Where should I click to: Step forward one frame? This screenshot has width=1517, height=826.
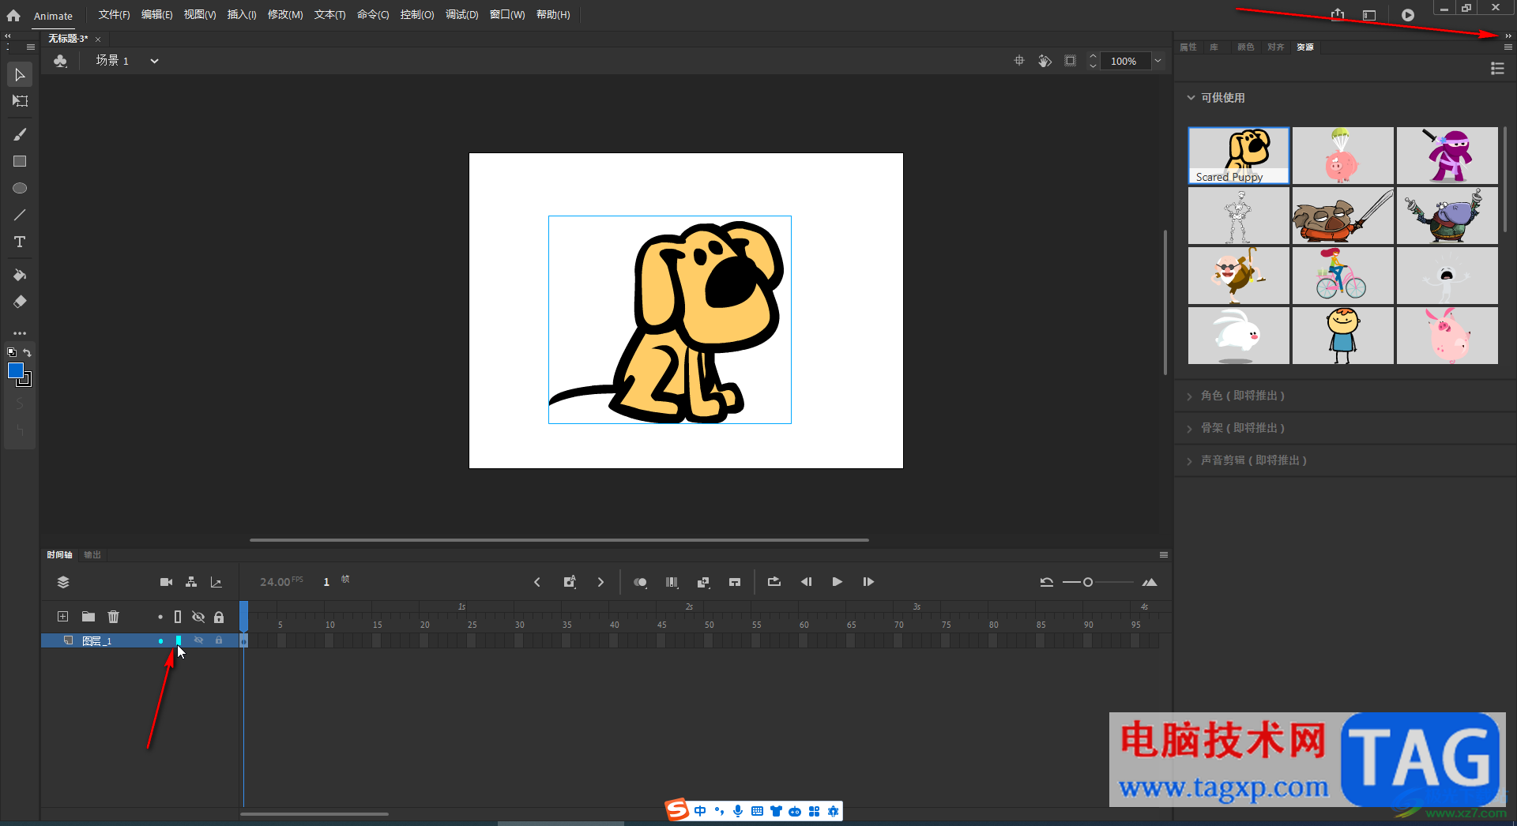(x=868, y=582)
